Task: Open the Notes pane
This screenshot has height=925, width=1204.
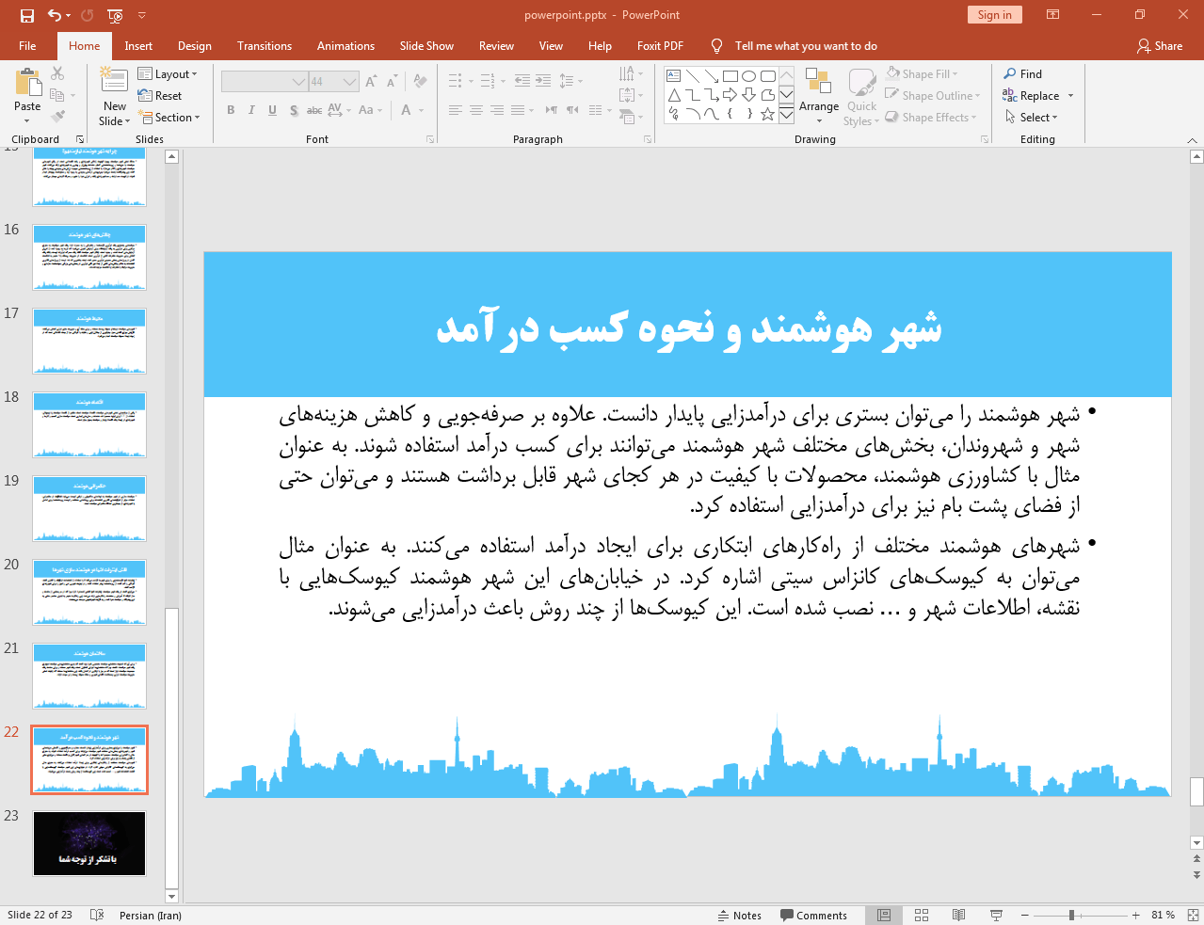Action: 740,916
